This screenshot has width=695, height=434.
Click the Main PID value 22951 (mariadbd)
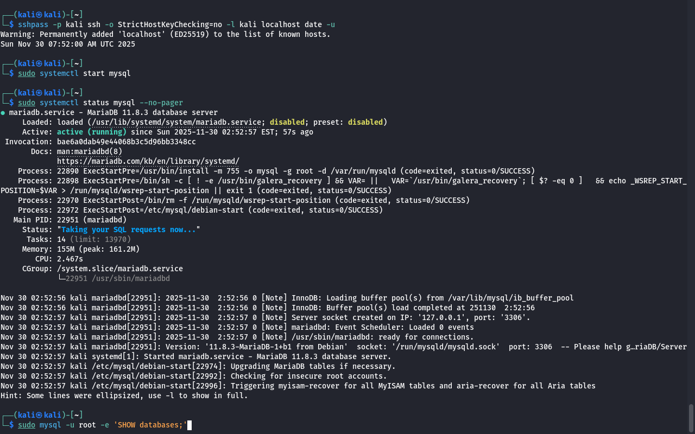tap(91, 220)
